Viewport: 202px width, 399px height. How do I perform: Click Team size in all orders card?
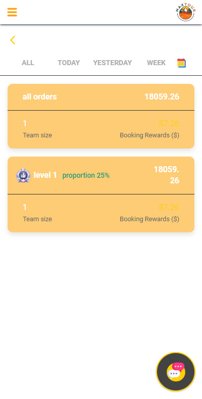tap(37, 135)
